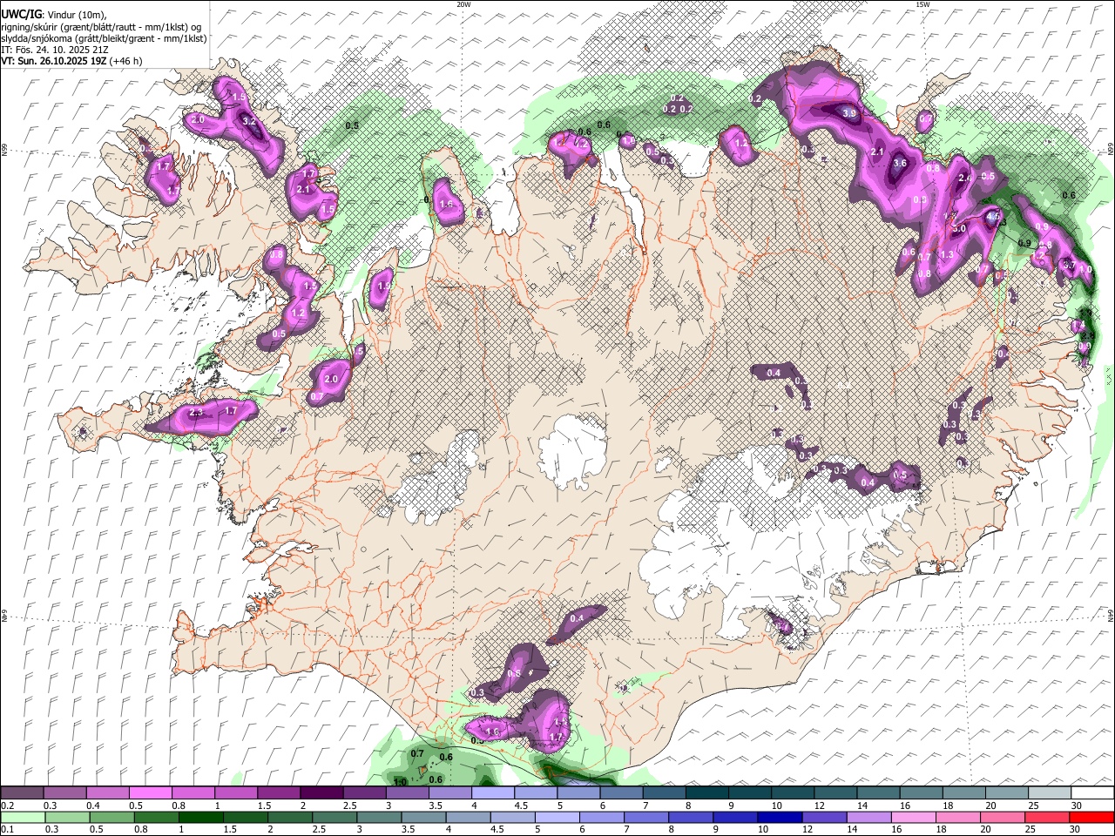Select lower legend swatch labelled 25
Image resolution: width=1115 pixels, height=836 pixels.
click(x=1048, y=818)
